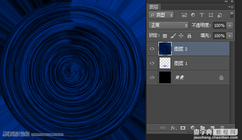
Task: Open the 类型 filter type dropdown
Action: click(x=161, y=15)
